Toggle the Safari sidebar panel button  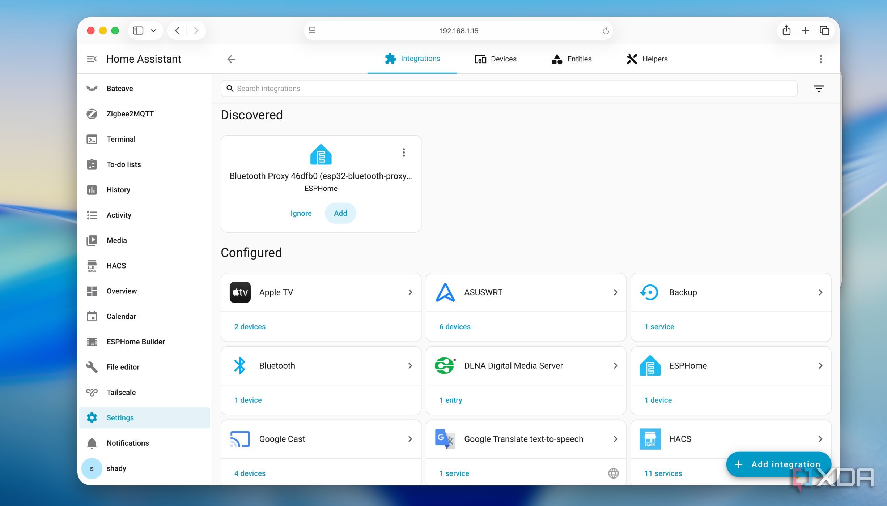[138, 31]
